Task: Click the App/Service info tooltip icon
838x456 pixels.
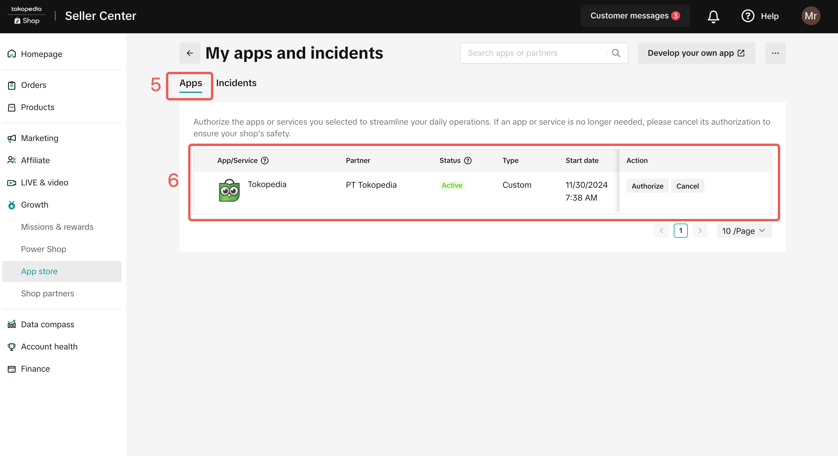Action: [x=265, y=161]
